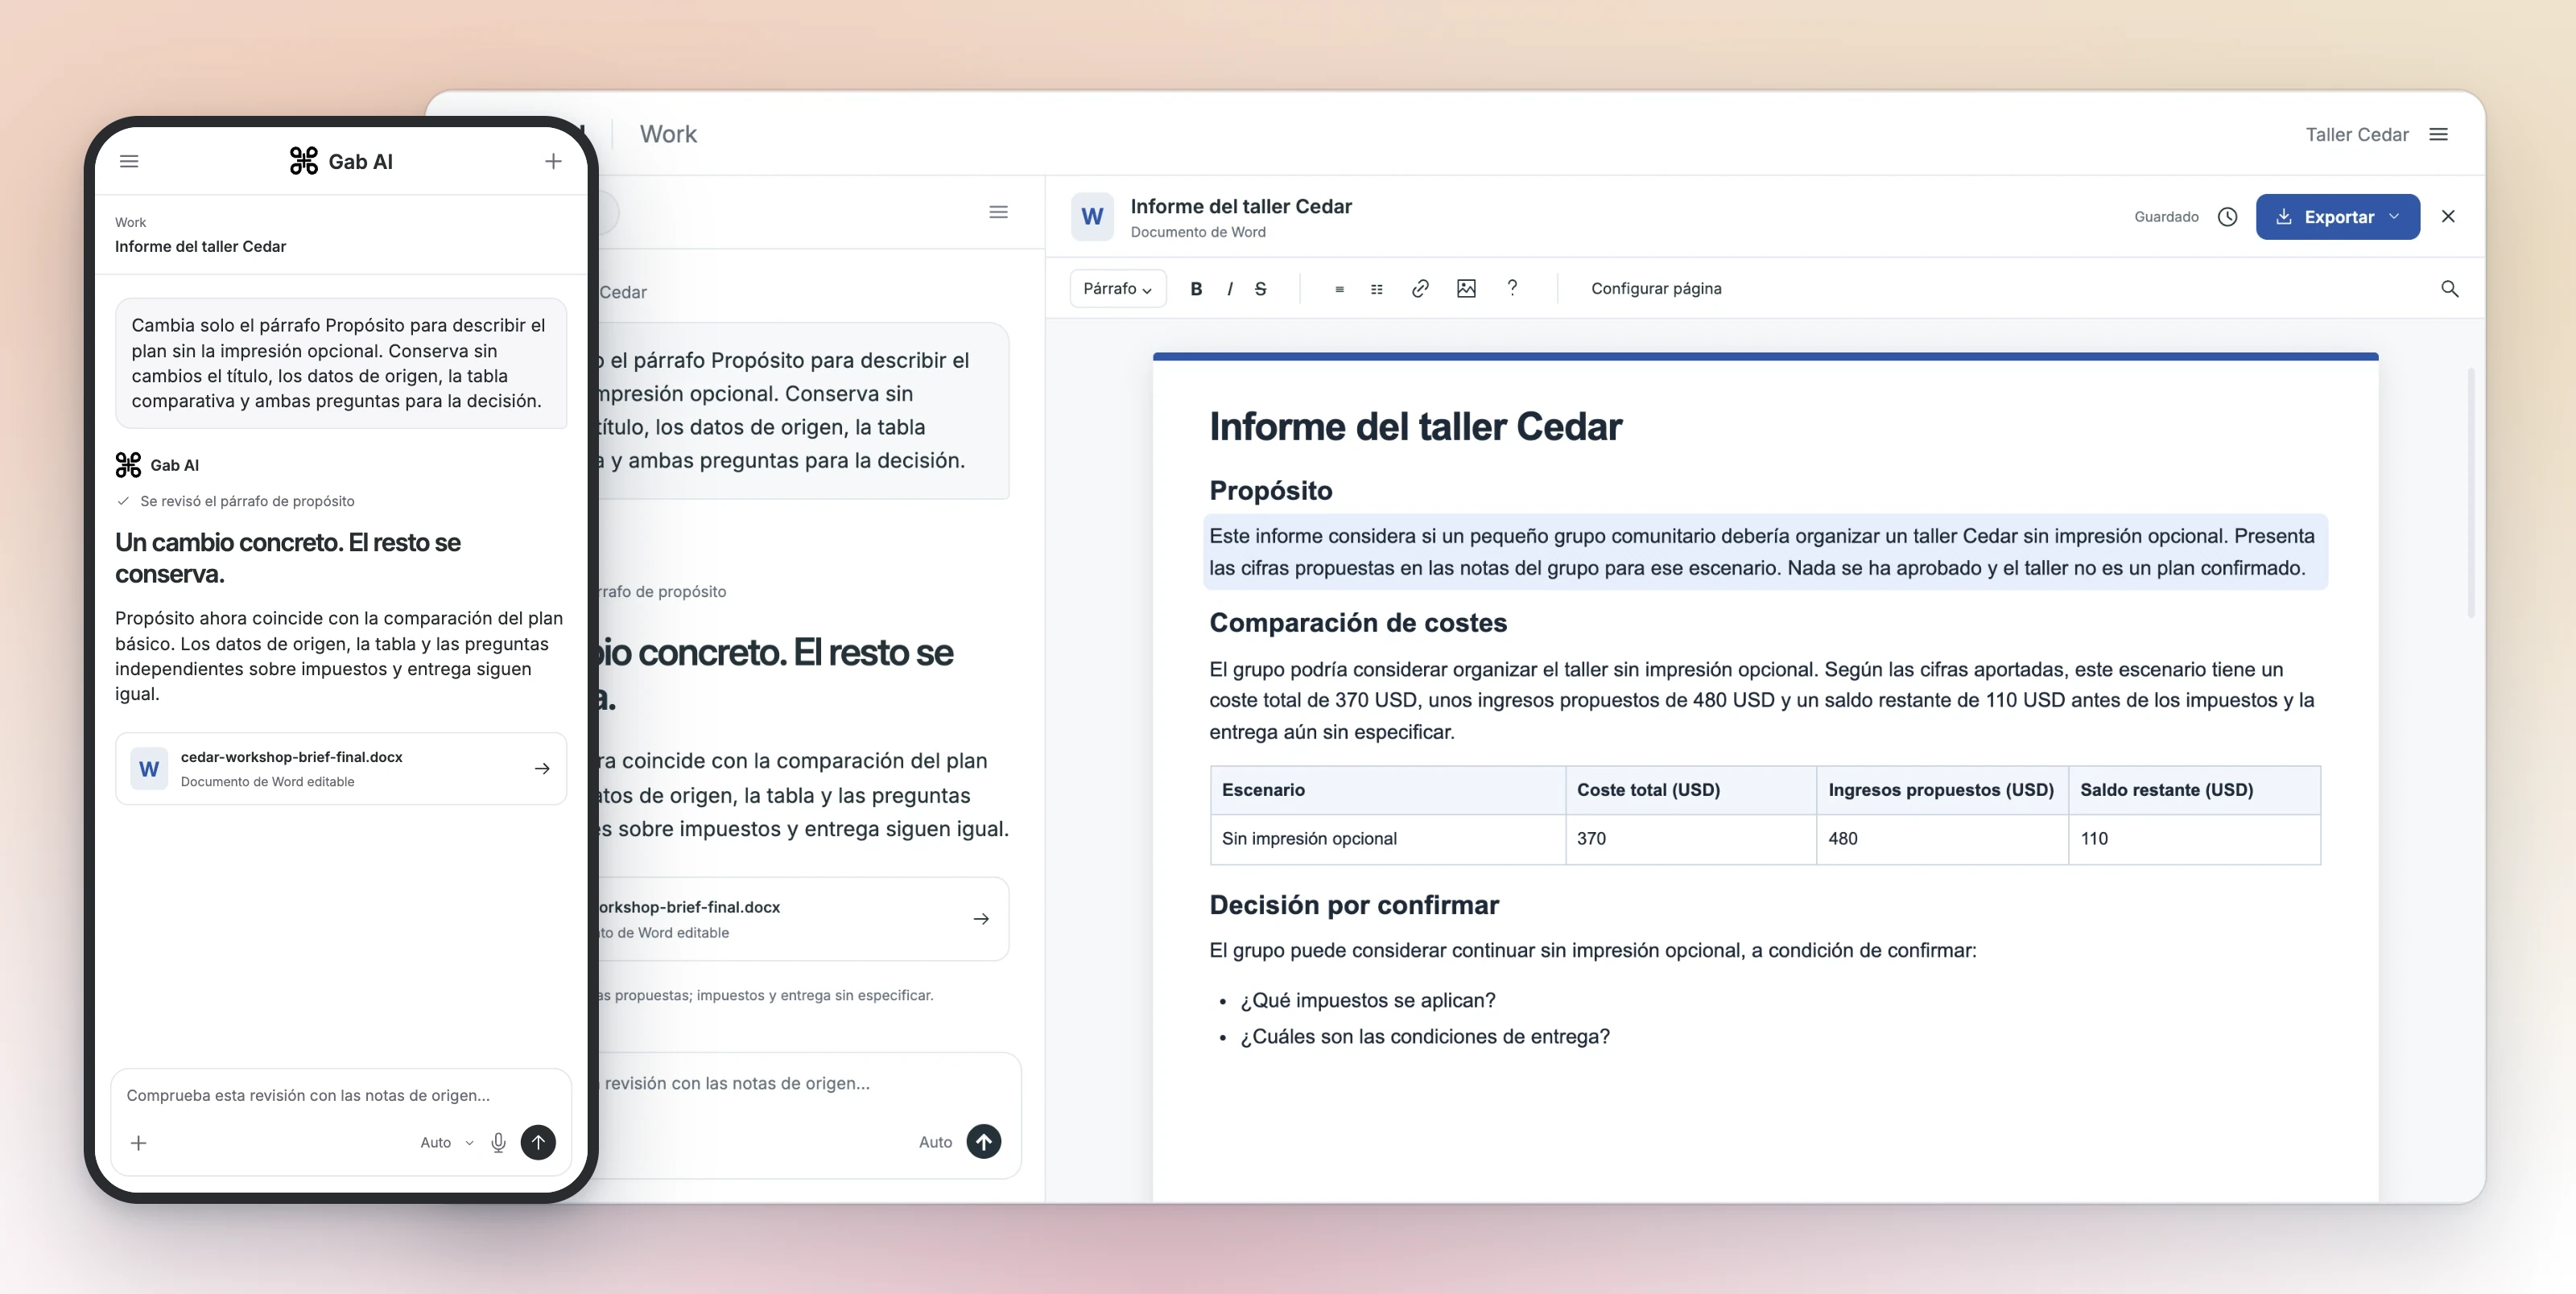Add attachment with plus icon in the mobile input box
This screenshot has width=2576, height=1294.
(139, 1142)
